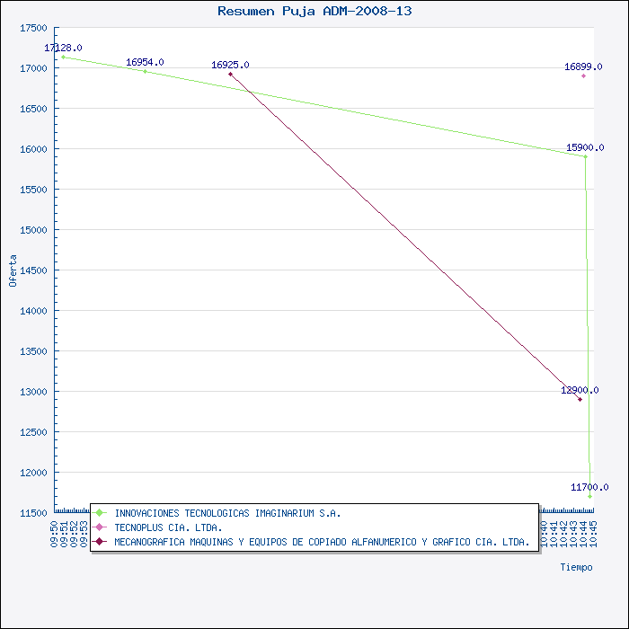The height and width of the screenshot is (629, 629).
Task: Select the 17500 y-axis tick label
Action: point(33,28)
